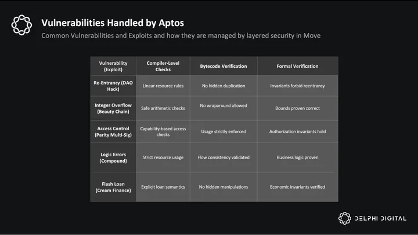Select the "Explicit loan semantics" cell
The image size is (418, 235).
pyautogui.click(x=163, y=186)
